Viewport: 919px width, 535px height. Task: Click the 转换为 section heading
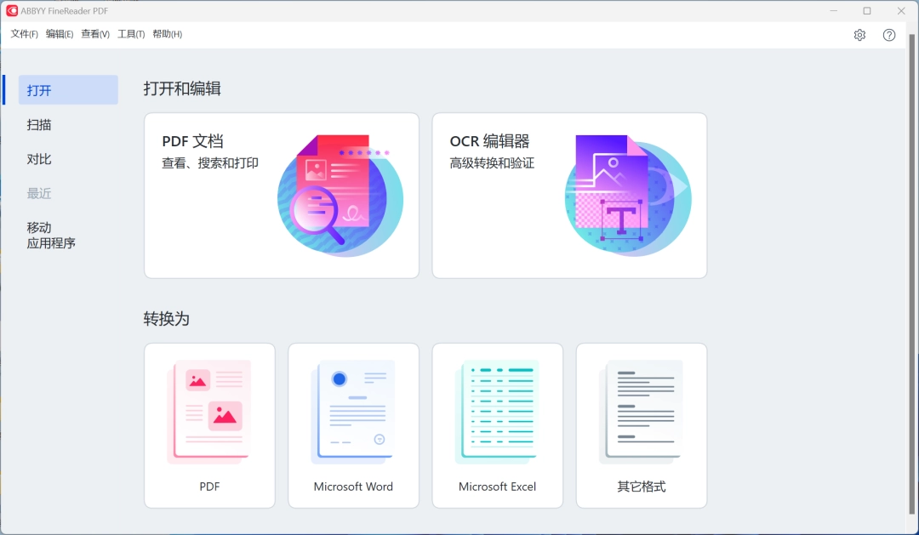click(x=167, y=319)
